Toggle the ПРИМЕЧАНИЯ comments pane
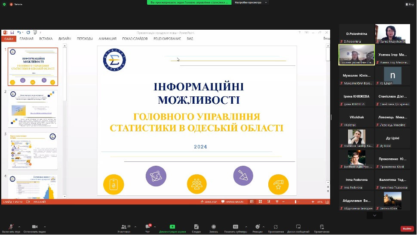This screenshot has height=235, width=417. 233,202
